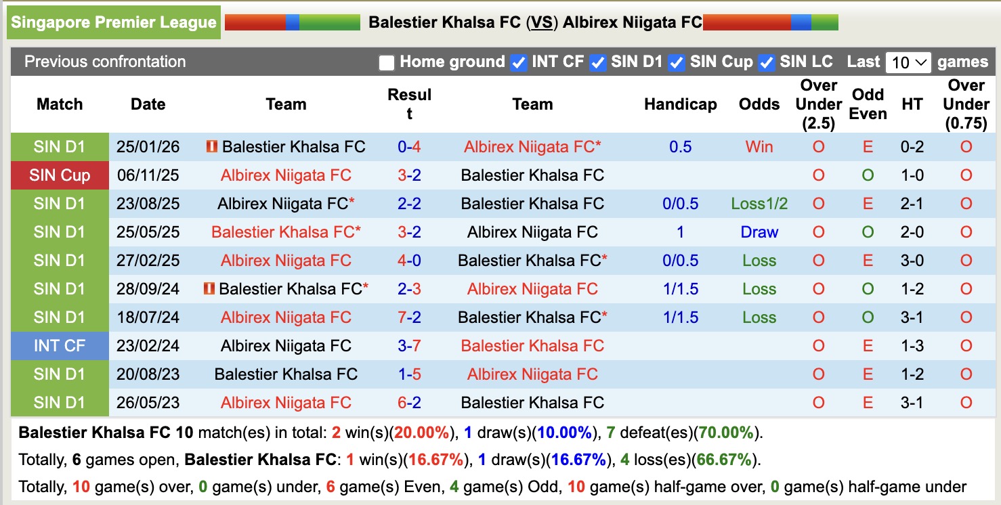Open the Loss1/2 odds link
Image resolution: width=1001 pixels, height=505 pixels.
click(x=759, y=203)
